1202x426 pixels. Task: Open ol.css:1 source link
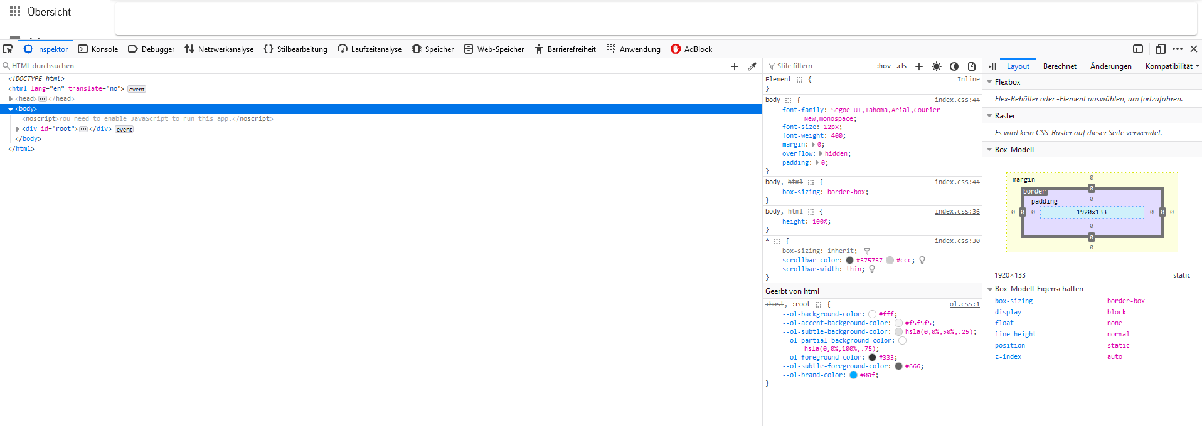pos(964,304)
